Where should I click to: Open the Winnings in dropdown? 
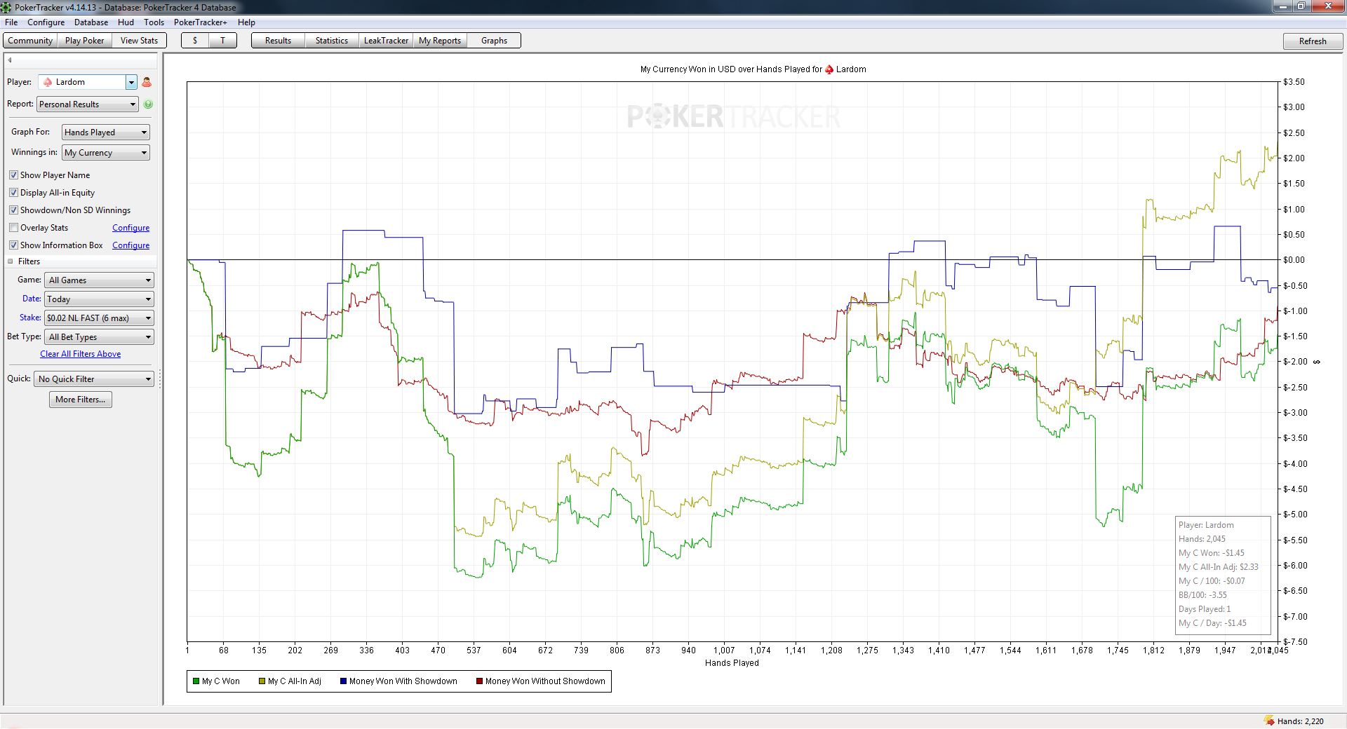point(106,153)
